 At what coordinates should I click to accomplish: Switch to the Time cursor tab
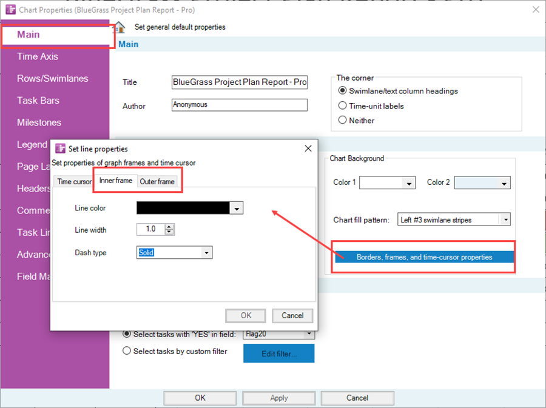pyautogui.click(x=73, y=180)
